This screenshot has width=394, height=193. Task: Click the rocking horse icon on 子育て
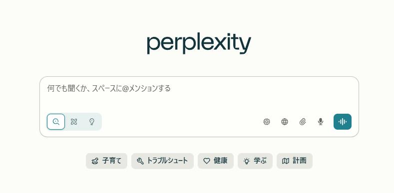point(95,161)
